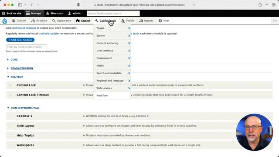Open a new tab with the plus icon
This screenshot has width=279, height=157.
267,5
